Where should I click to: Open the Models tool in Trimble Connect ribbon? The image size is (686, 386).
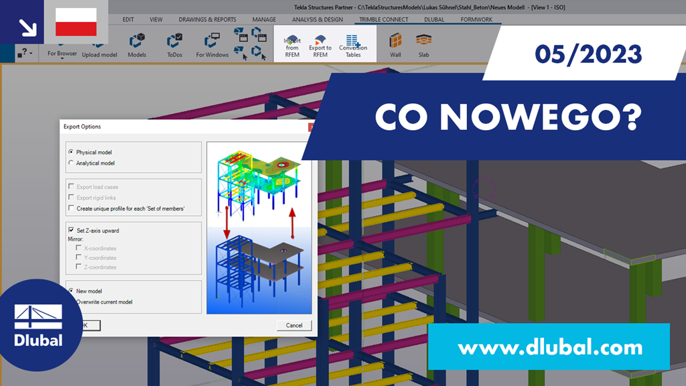[137, 45]
